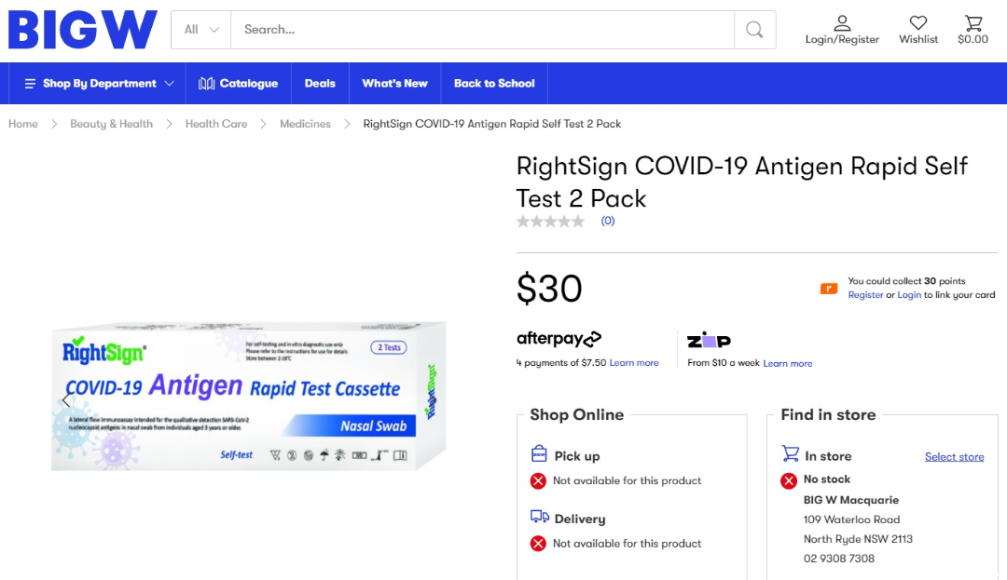Click red X icon under Delivery

click(x=538, y=544)
